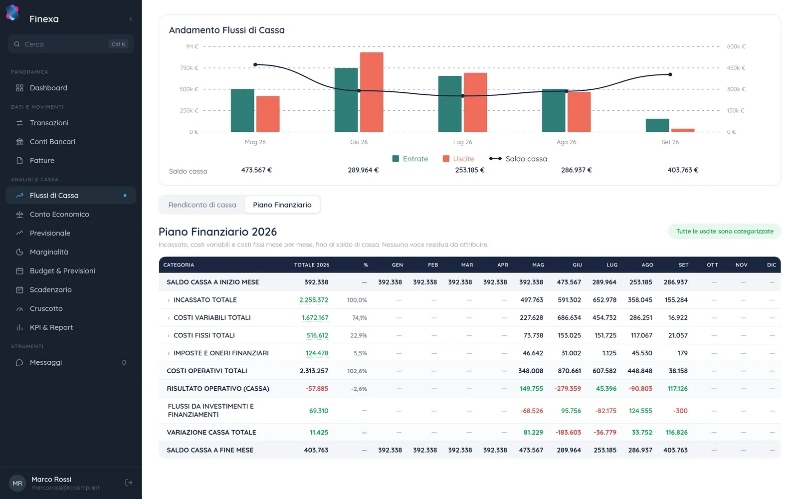Expand the COSTI FISSI TOTALI row

click(x=169, y=336)
